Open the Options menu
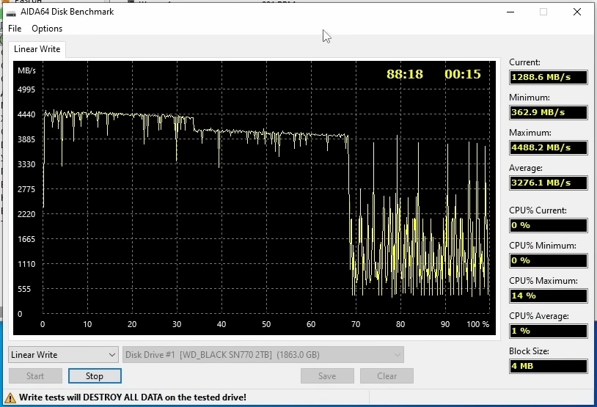 point(47,29)
